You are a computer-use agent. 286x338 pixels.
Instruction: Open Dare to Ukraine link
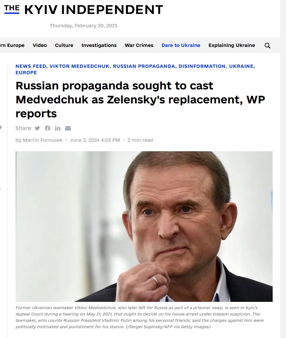(x=181, y=45)
